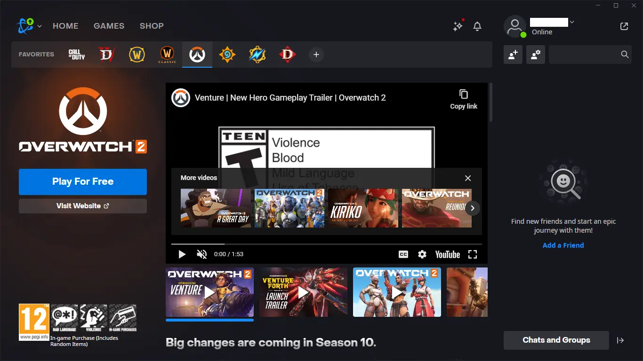Add a game to favorites bar

click(316, 55)
